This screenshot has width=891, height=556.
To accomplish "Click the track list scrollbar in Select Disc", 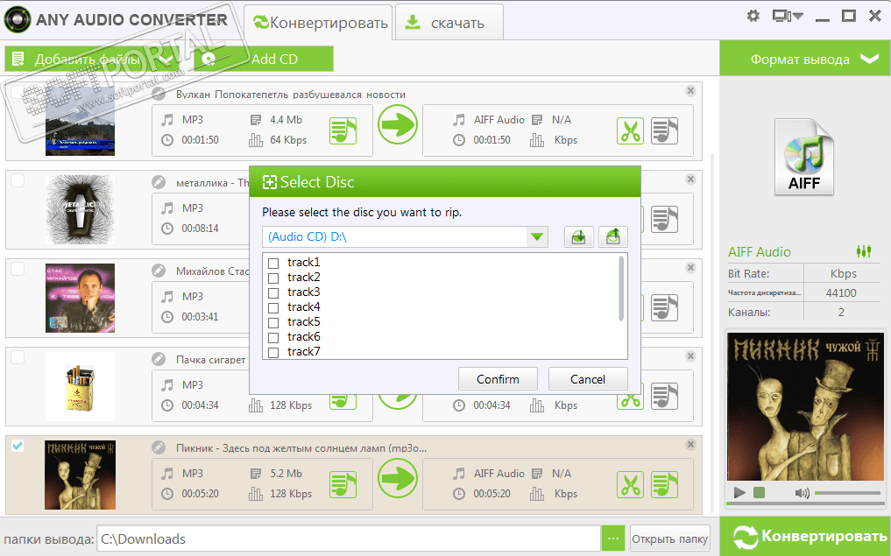I will point(621,288).
